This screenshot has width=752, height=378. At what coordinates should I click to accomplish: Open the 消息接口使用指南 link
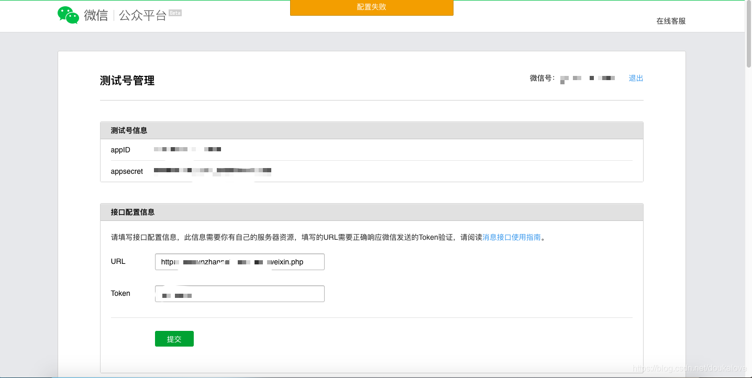pos(512,237)
